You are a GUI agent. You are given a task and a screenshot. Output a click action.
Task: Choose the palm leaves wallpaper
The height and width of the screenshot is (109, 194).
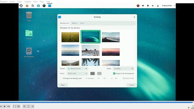(x=91, y=62)
